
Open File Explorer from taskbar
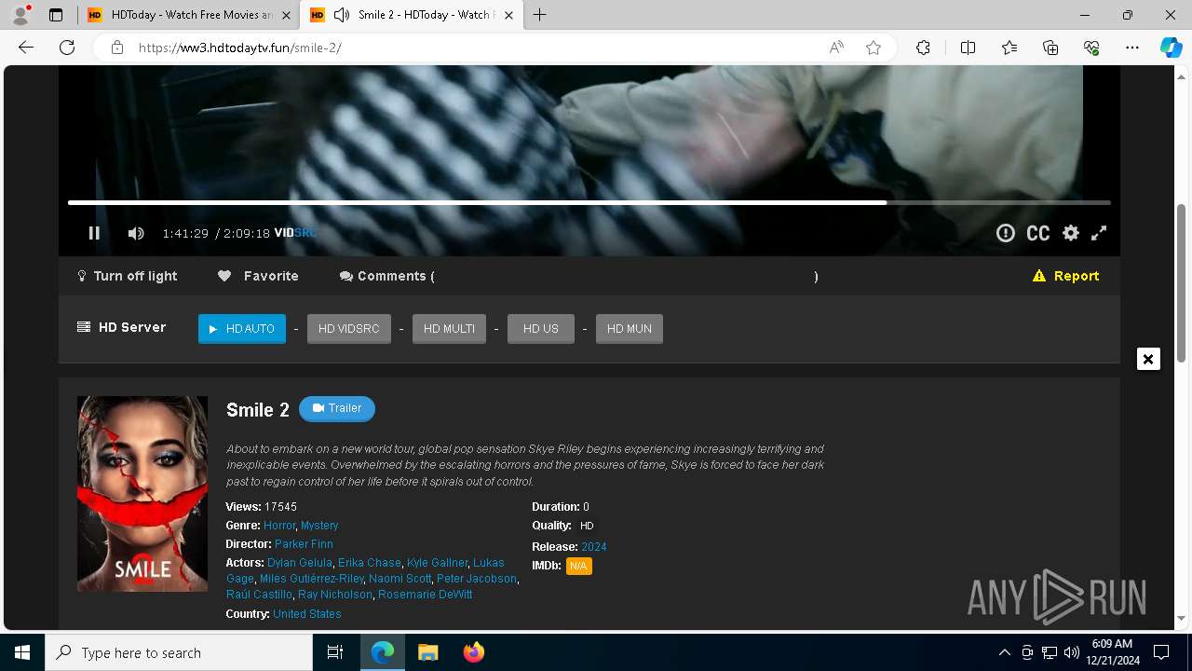427,652
